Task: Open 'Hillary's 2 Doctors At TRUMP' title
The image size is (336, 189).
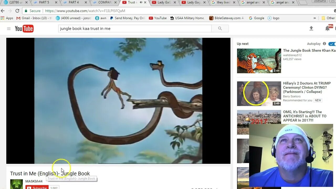Action: tap(307, 87)
